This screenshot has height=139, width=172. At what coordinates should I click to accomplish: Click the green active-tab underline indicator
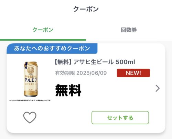point(43,40)
